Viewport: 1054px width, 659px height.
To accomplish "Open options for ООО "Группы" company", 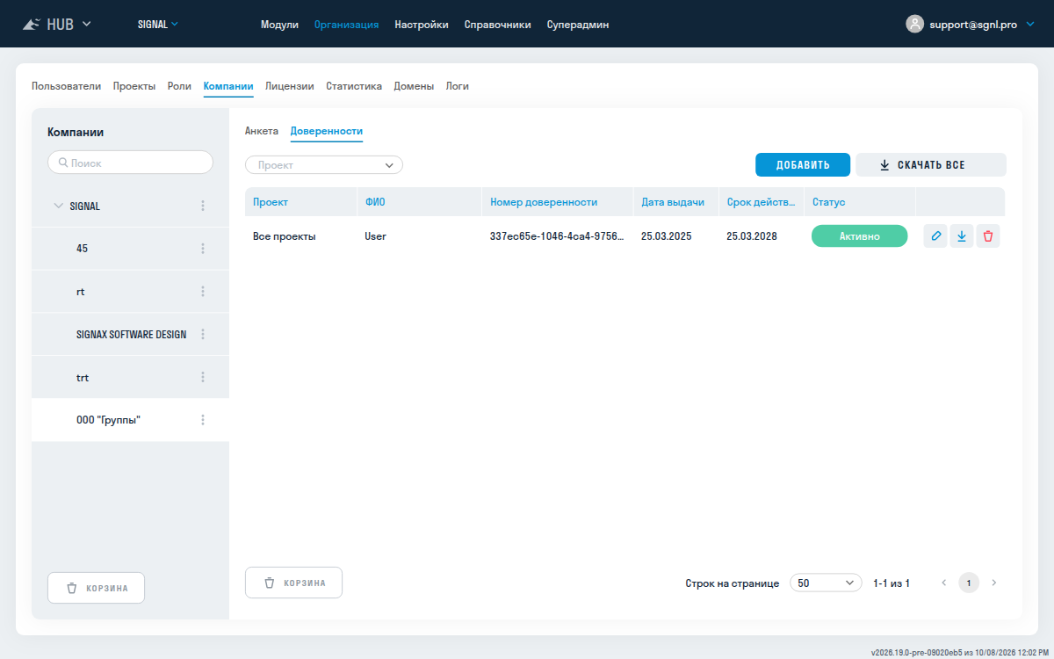I will coord(203,420).
